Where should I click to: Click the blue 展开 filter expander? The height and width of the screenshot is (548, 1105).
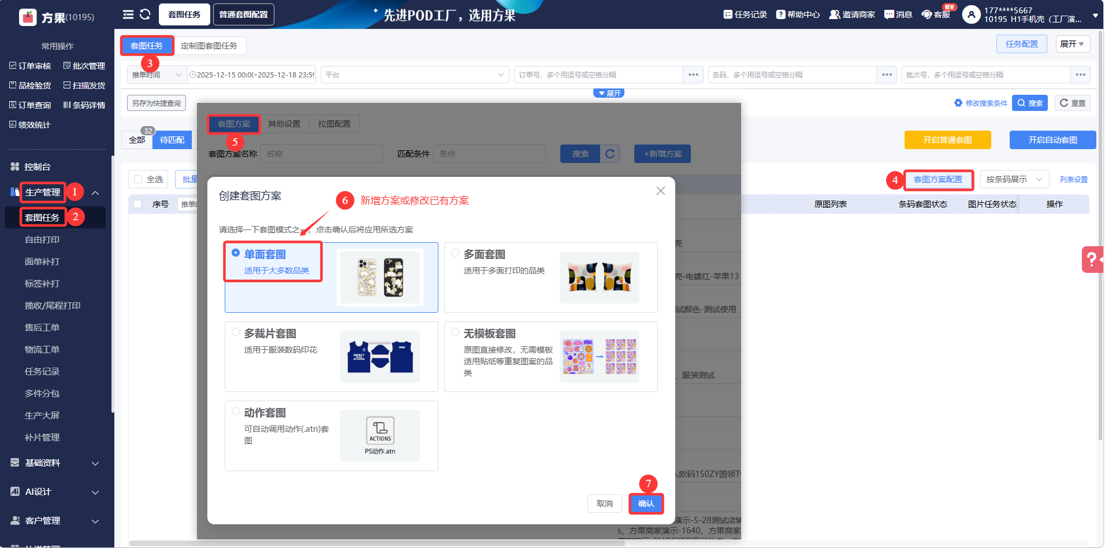[x=609, y=93]
